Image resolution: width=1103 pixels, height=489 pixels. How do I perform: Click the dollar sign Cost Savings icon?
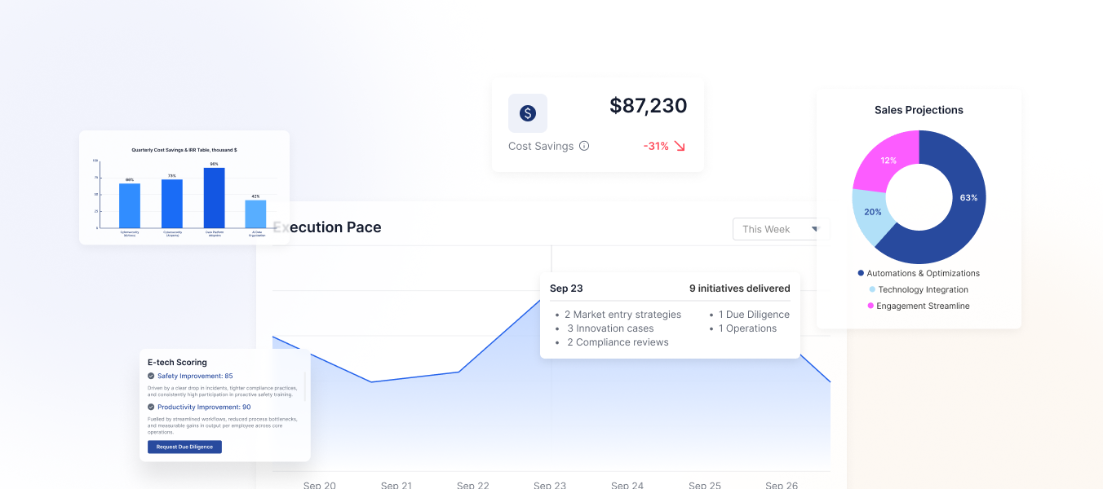(528, 113)
